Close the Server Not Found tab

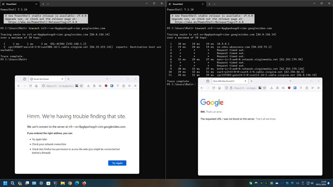pos(62,79)
